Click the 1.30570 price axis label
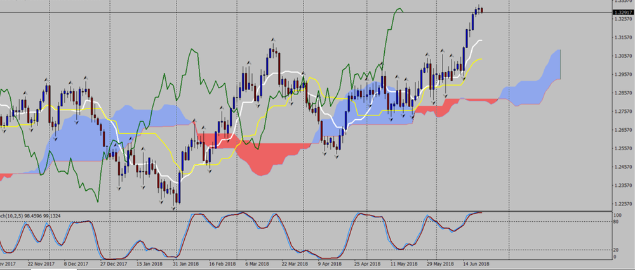Viewport: 635px width, 270px height. click(624, 56)
